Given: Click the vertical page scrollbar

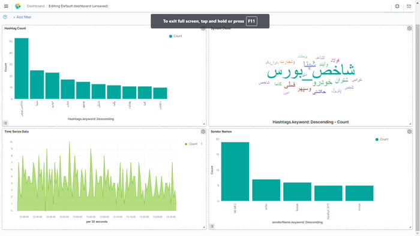Looking at the screenshot, I should coord(418,128).
